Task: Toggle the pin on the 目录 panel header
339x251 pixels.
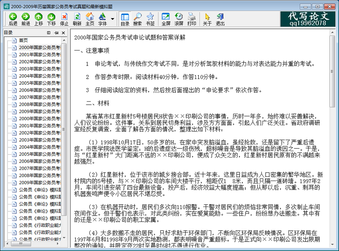Action: (x=56, y=33)
